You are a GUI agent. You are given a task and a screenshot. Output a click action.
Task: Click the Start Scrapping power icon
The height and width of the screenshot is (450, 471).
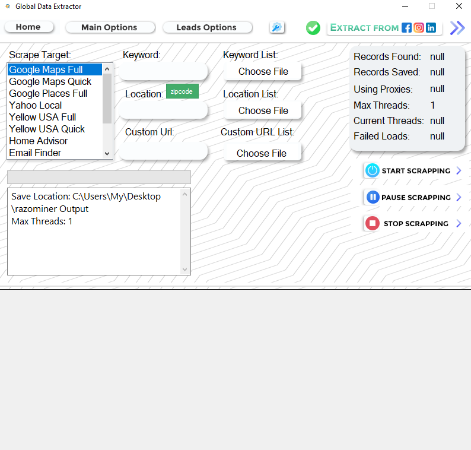click(x=372, y=170)
